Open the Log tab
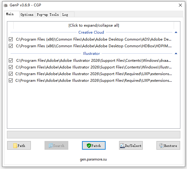Image resolution: width=187 pixels, height=169 pixels. [x=67, y=15]
